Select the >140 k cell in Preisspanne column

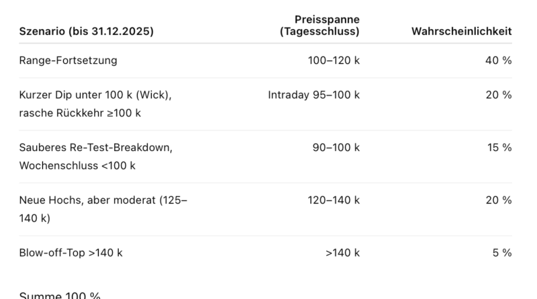point(342,253)
